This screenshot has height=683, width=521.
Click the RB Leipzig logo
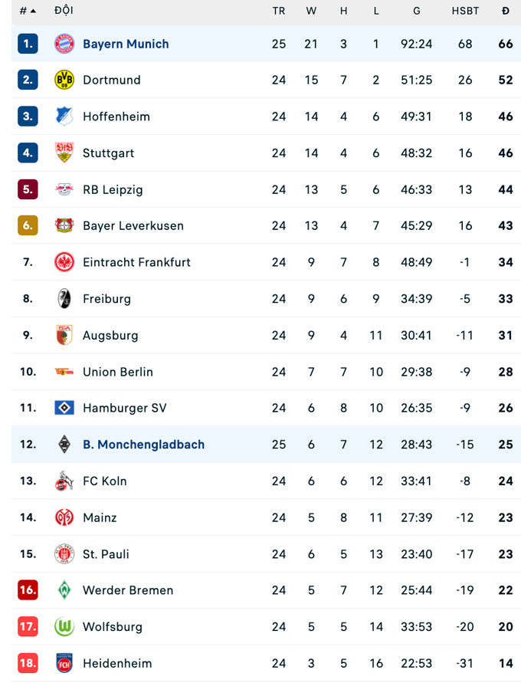64,189
